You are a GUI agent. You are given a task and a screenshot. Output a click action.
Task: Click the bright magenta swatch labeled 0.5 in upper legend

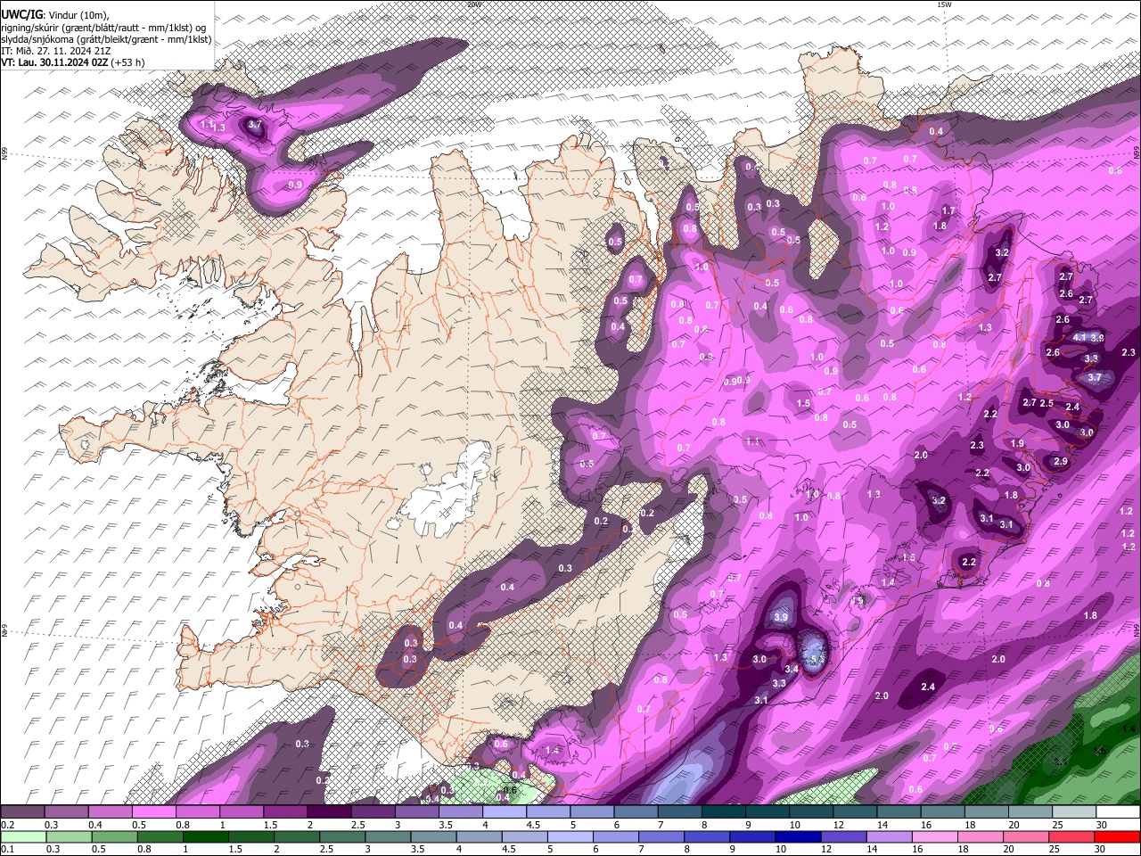(x=153, y=811)
